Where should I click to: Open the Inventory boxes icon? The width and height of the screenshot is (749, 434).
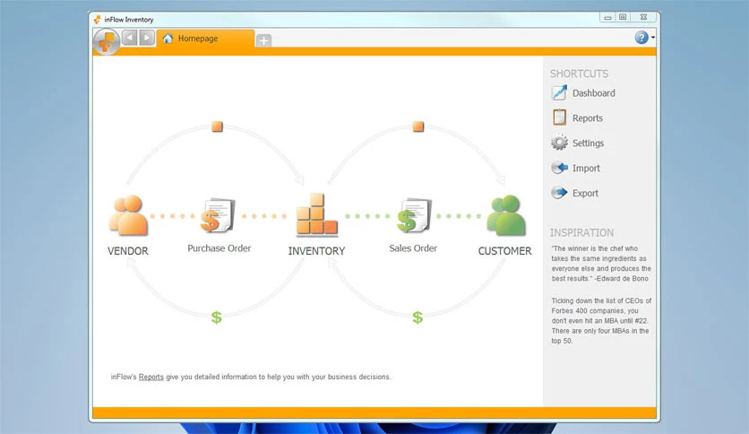[x=316, y=215]
